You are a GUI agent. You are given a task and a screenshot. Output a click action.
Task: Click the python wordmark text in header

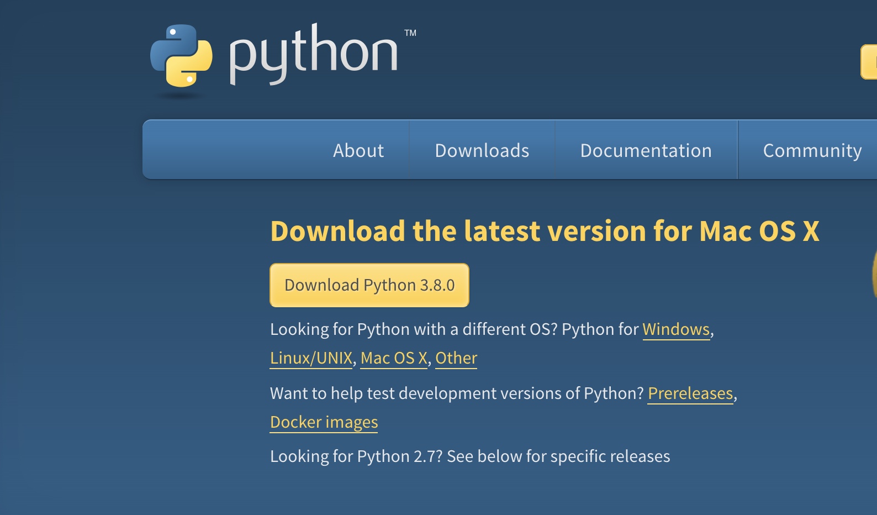click(x=314, y=54)
